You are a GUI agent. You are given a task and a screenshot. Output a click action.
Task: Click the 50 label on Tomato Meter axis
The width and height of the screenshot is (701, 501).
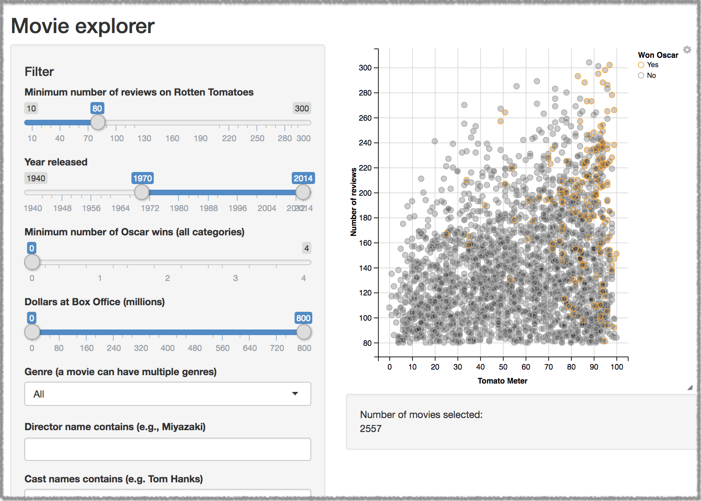(x=503, y=367)
